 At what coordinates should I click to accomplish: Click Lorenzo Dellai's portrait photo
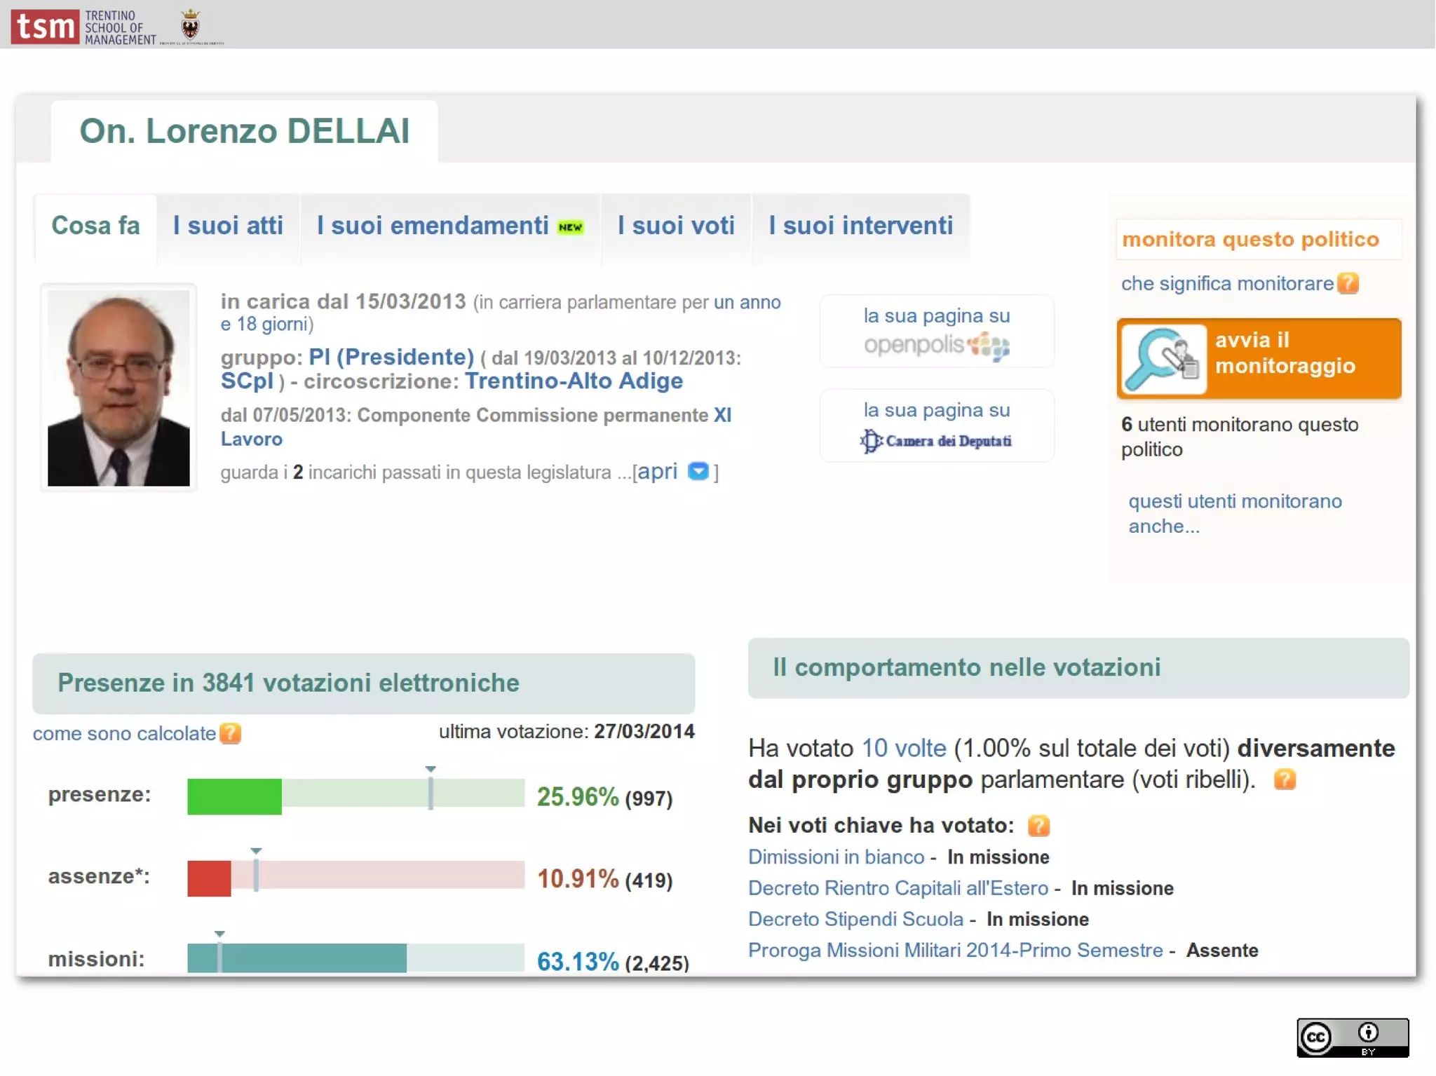point(118,388)
